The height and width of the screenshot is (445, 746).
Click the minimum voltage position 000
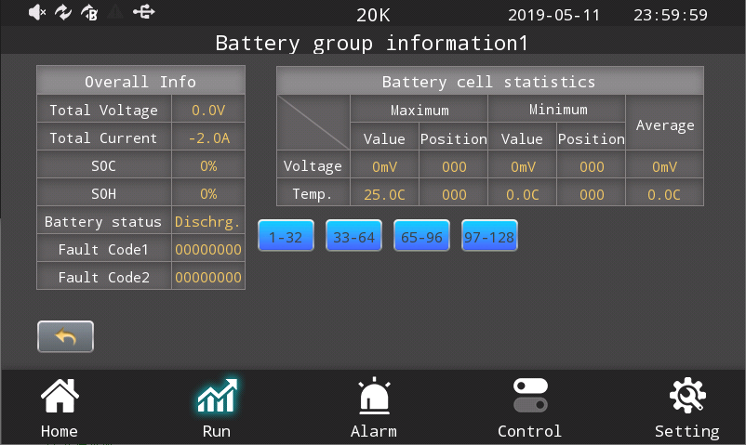coord(592,167)
